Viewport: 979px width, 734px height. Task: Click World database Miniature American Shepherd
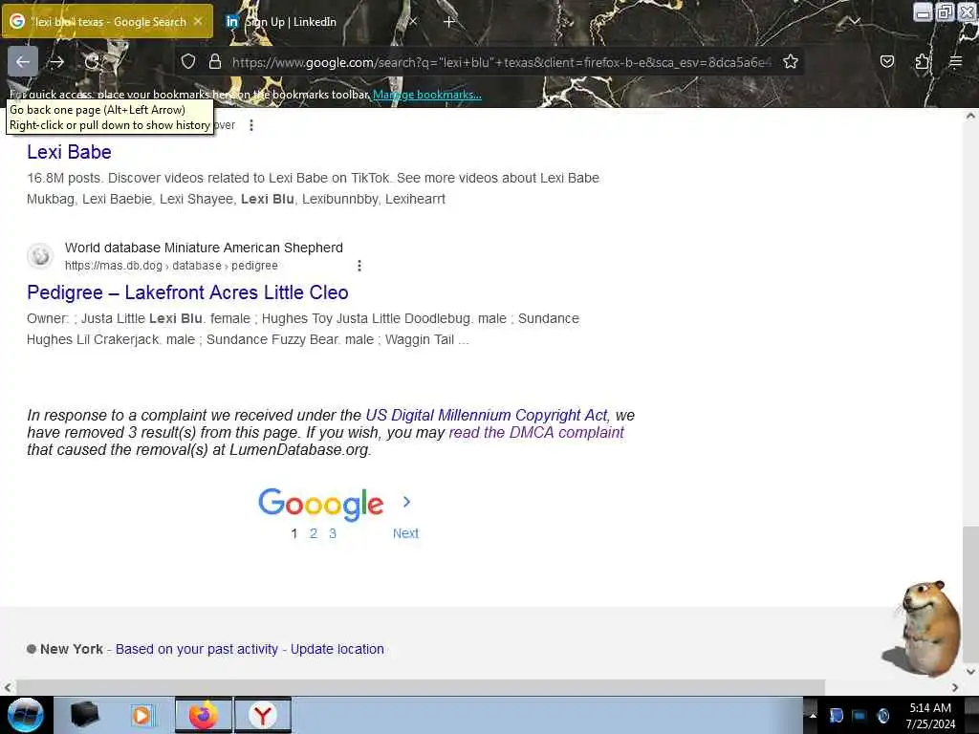tap(204, 248)
